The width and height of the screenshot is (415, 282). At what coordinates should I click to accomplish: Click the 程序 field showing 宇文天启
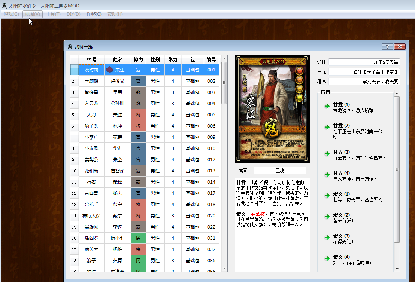click(364, 82)
